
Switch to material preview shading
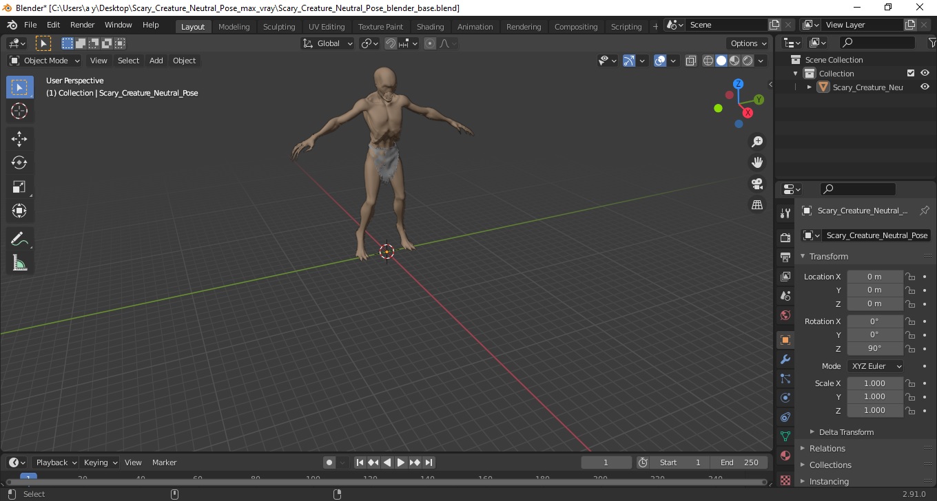click(x=734, y=61)
